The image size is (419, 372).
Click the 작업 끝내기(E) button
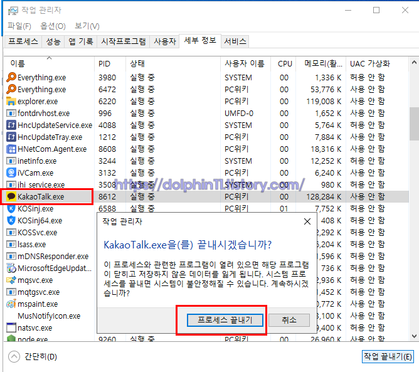(x=388, y=356)
